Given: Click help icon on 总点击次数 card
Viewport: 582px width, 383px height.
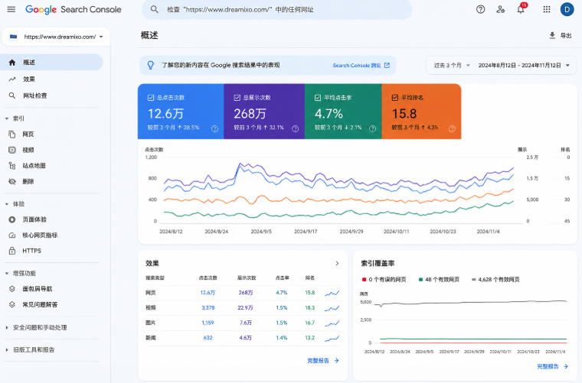Looking at the screenshot, I should 214,128.
